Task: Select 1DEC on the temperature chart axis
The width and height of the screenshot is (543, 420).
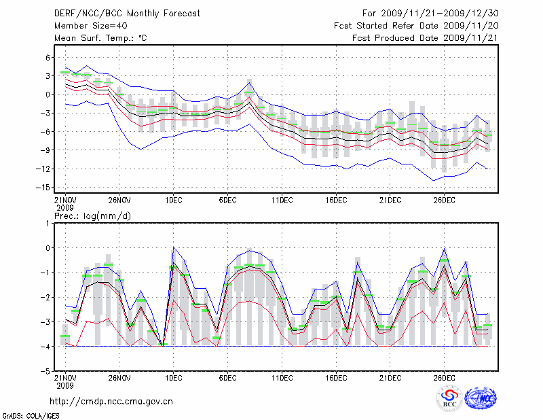Action: click(x=173, y=200)
